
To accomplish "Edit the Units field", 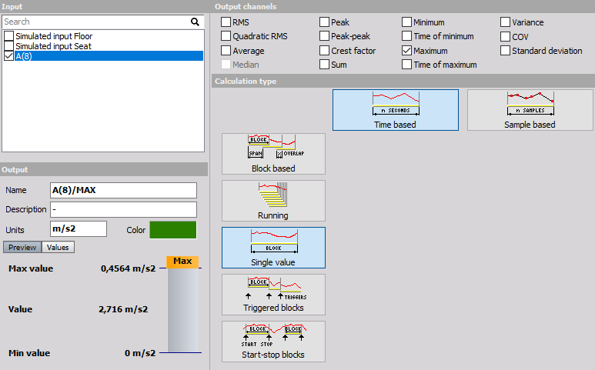I will pos(79,229).
